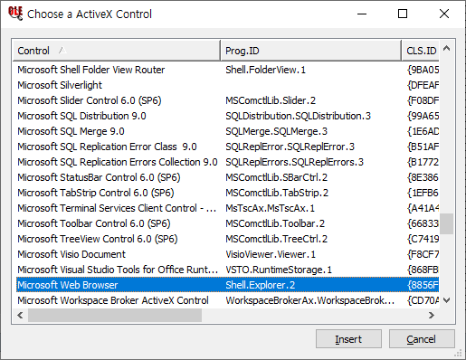
Task: Select Microsoft Terminal Services Client Control row
Action: pos(228,208)
